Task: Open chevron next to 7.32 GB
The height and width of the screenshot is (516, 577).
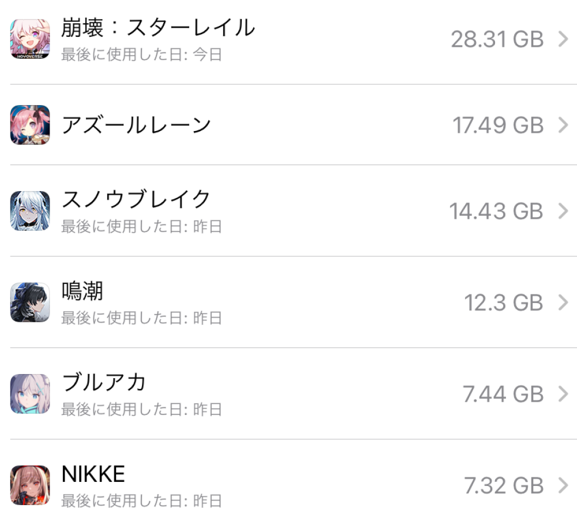Action: 564,485
